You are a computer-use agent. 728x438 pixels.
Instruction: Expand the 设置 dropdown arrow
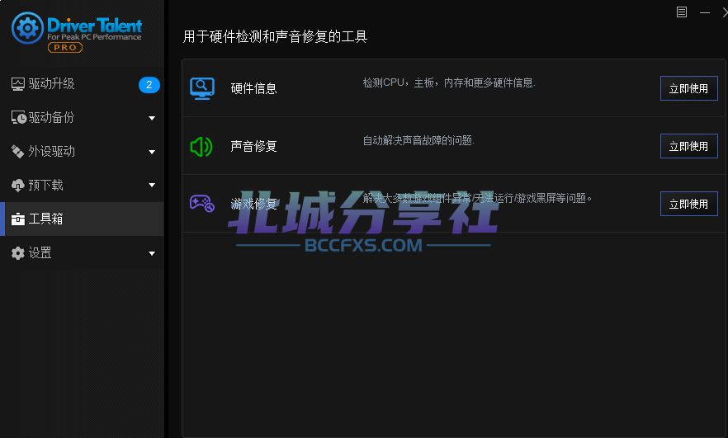click(x=152, y=253)
